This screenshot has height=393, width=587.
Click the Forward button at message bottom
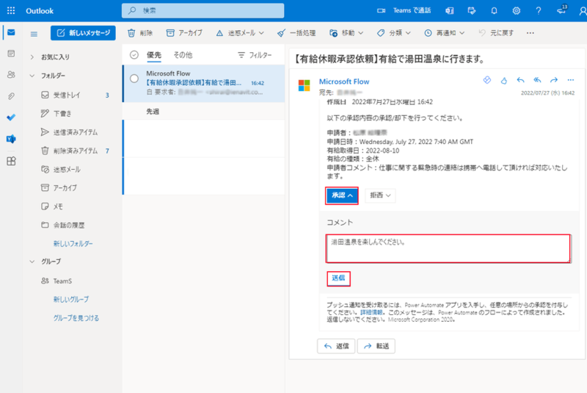pos(376,346)
